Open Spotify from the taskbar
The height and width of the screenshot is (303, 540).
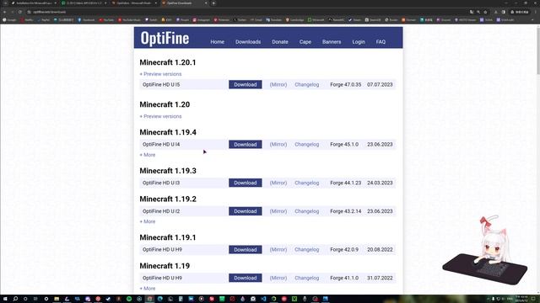[129, 299]
